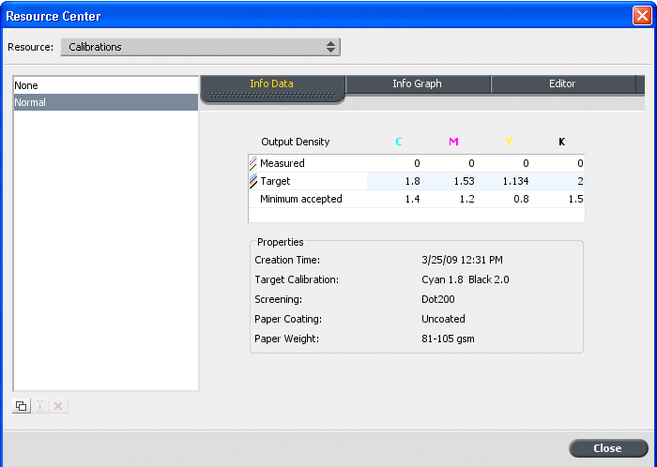Click the red delete calibration icon
The height and width of the screenshot is (467, 657).
[58, 406]
